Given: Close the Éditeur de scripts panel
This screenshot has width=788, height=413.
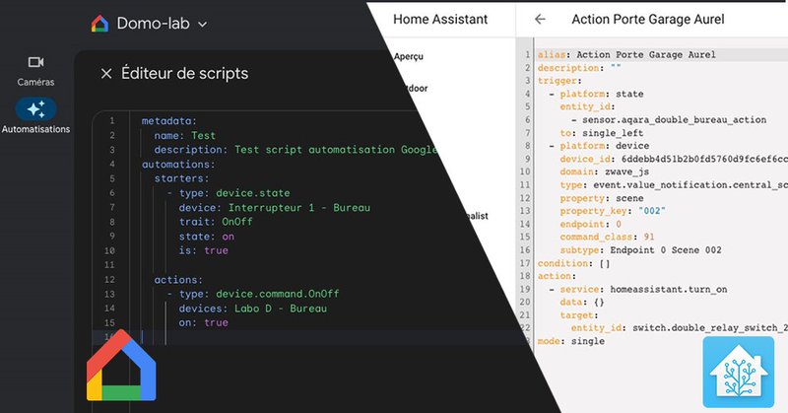Looking at the screenshot, I should [x=106, y=74].
